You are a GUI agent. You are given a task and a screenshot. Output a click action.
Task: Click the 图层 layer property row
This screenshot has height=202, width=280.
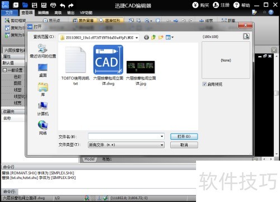[13, 83]
